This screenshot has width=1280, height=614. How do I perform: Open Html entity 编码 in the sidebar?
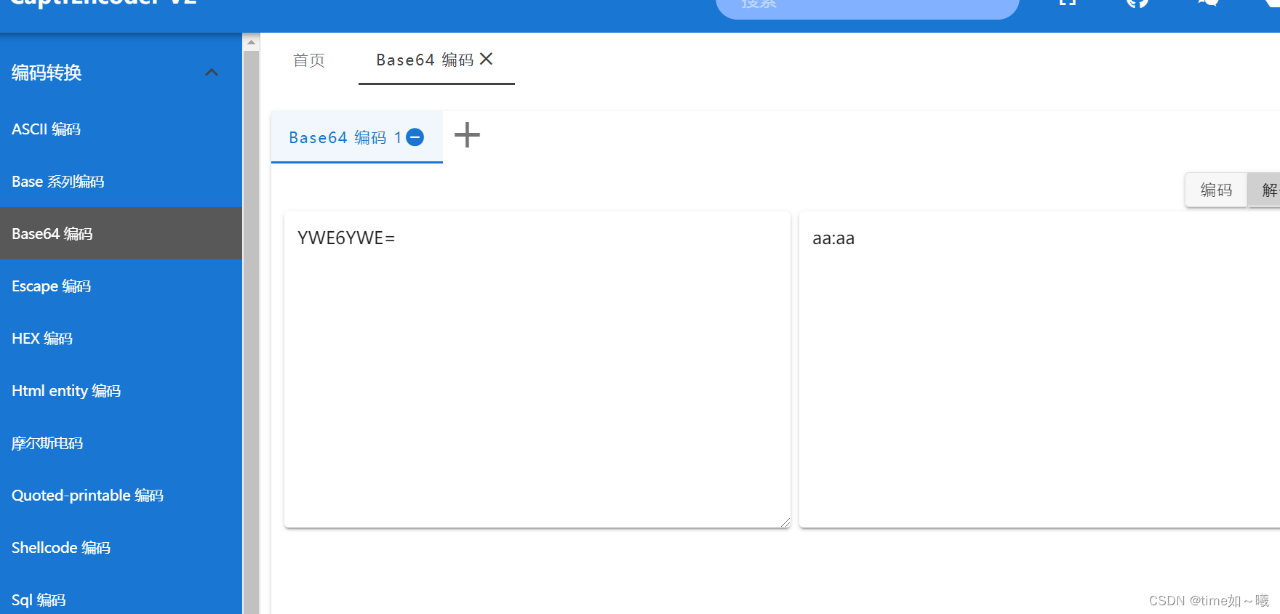point(121,391)
